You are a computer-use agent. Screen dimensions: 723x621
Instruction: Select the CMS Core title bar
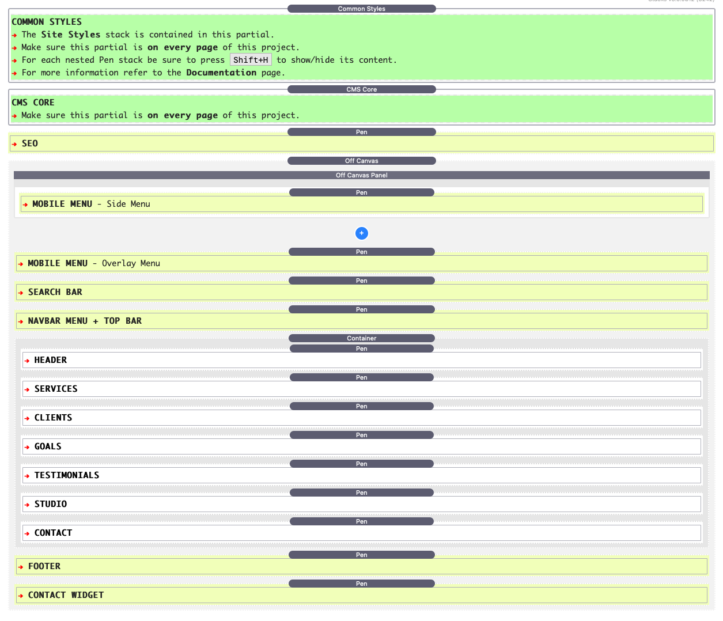[x=361, y=89]
